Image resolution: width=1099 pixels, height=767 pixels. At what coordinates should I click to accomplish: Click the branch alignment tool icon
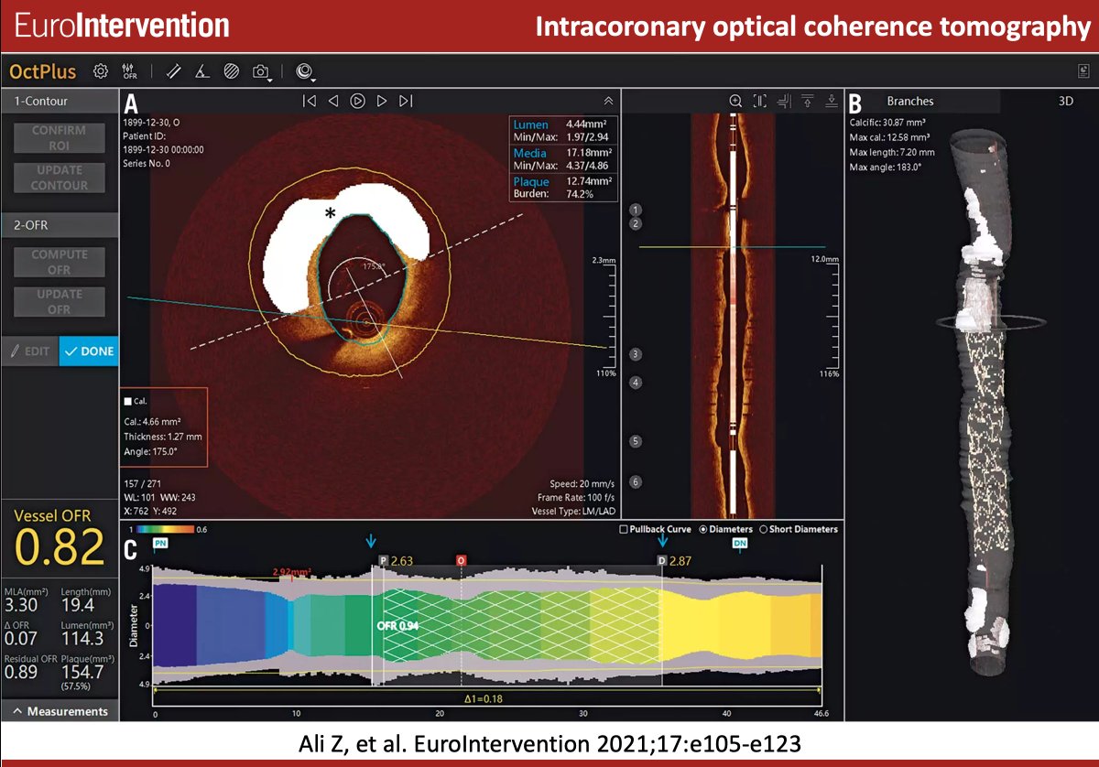tap(784, 101)
